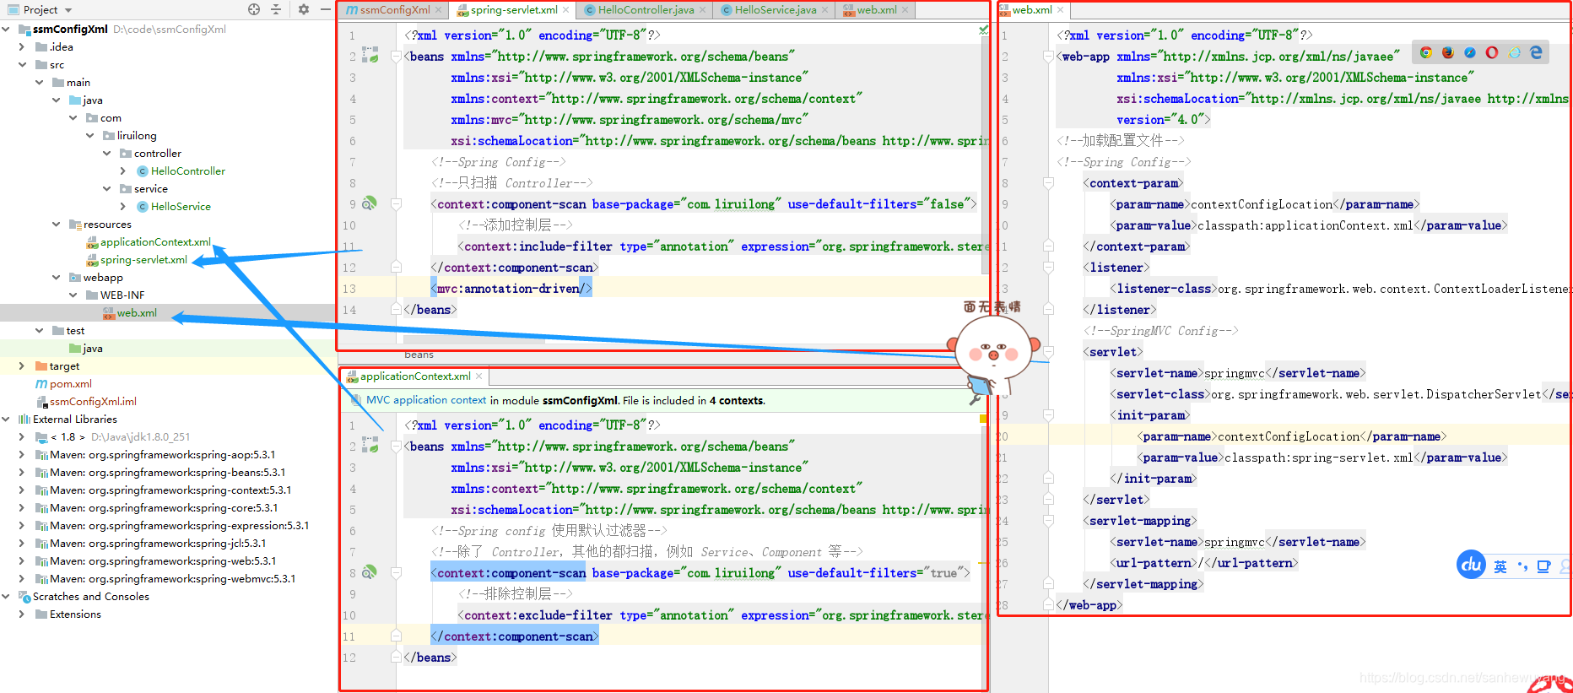Expand the target folder

coord(22,366)
